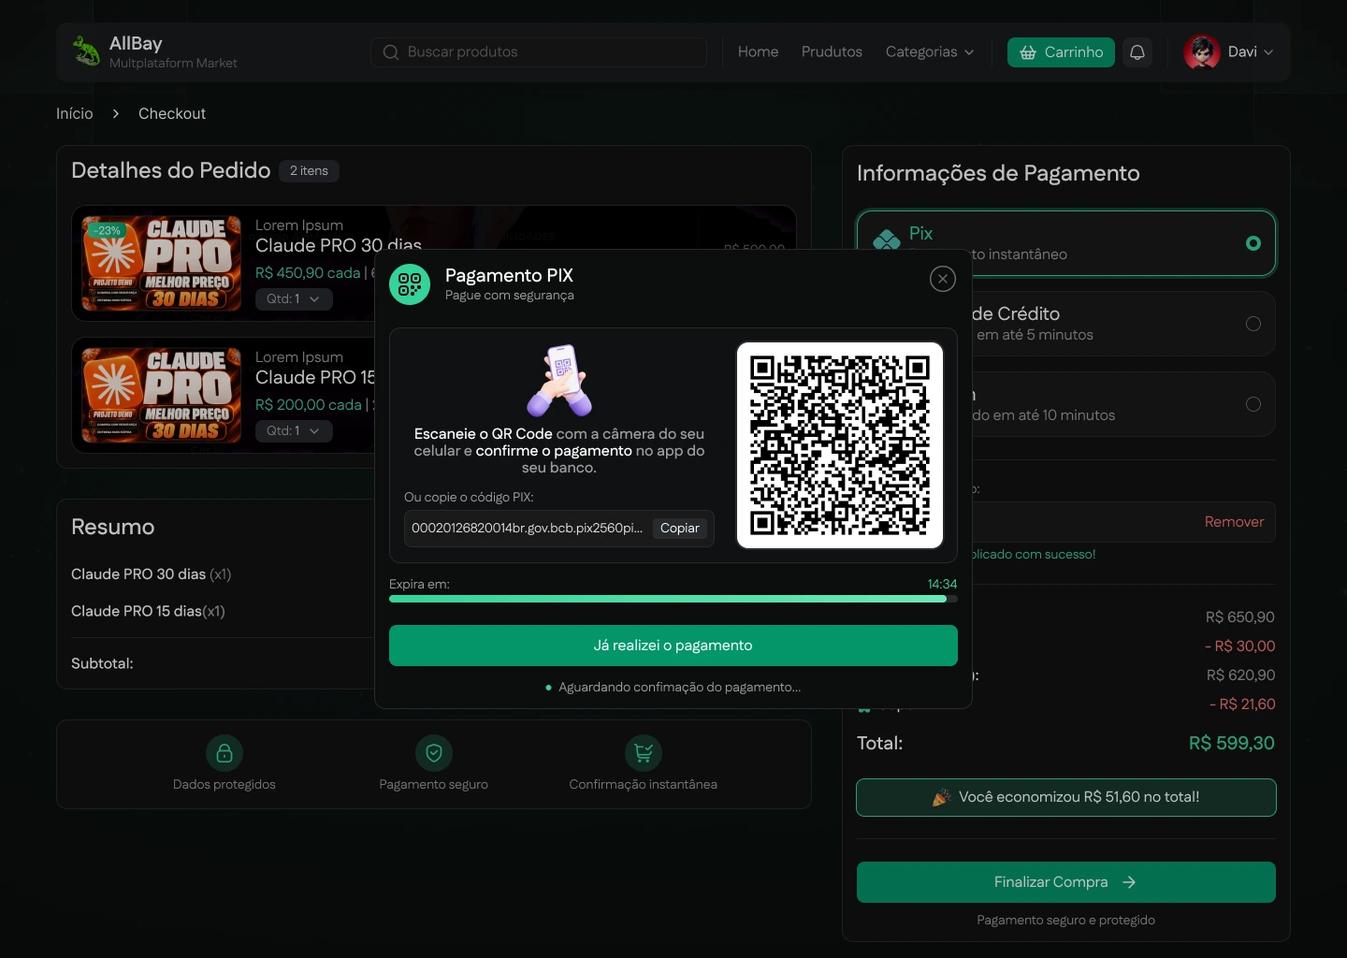Viewport: 1347px width, 958px height.
Task: Click the R$ 620,90 amount
Action: (1240, 675)
